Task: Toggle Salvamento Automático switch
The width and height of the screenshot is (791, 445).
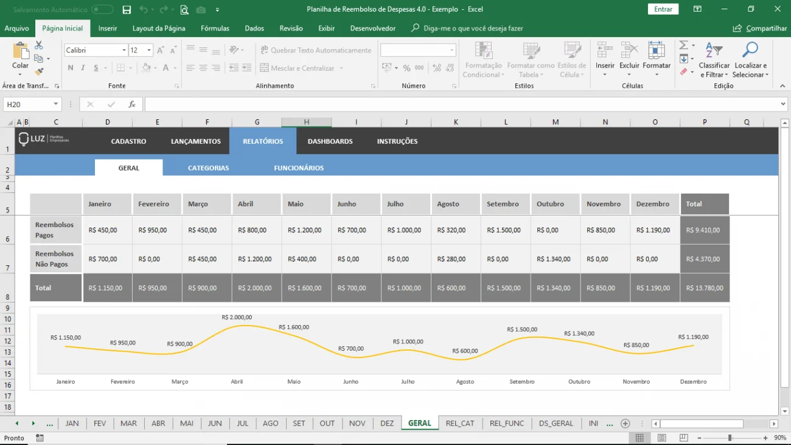Action: point(102,10)
